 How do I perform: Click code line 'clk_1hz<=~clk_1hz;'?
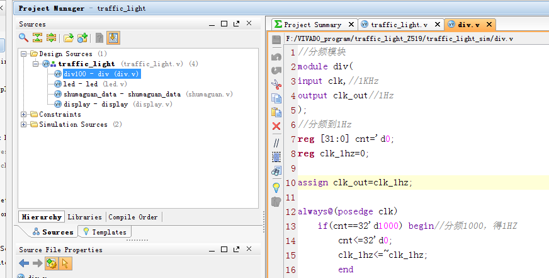click(383, 255)
